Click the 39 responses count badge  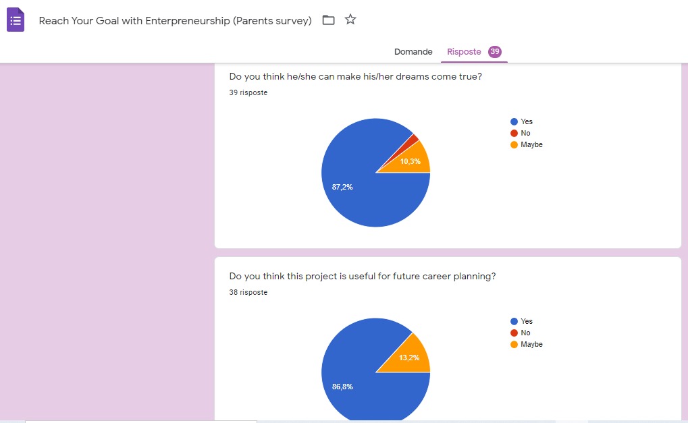pyautogui.click(x=495, y=52)
